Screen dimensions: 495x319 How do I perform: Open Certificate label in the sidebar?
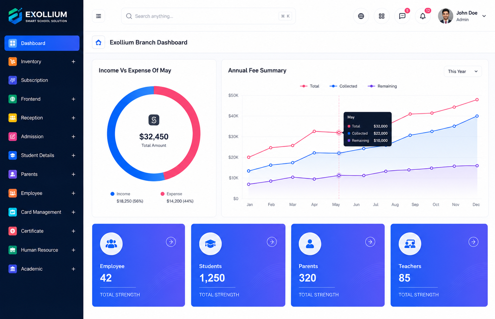(x=32, y=231)
